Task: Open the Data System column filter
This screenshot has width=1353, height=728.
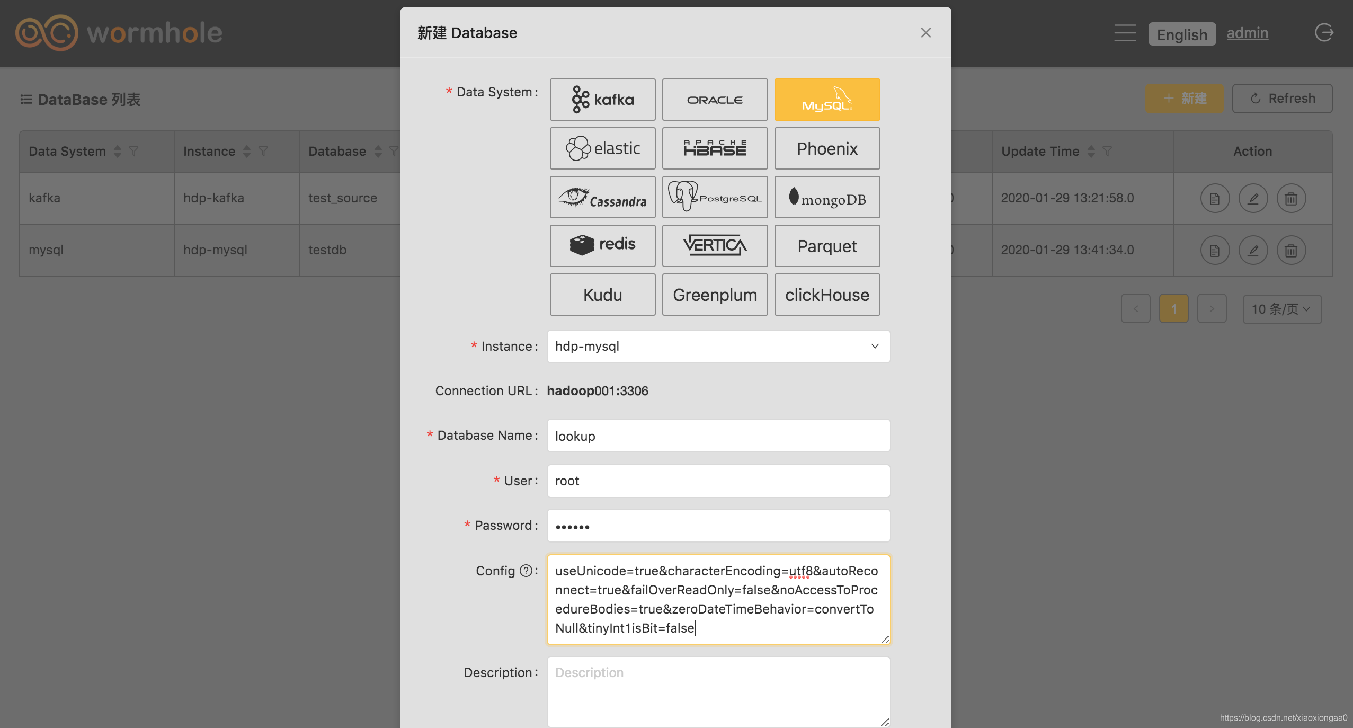Action: pyautogui.click(x=134, y=152)
